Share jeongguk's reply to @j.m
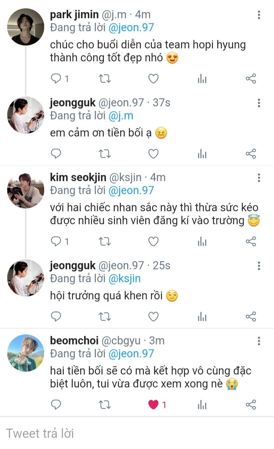 [x=251, y=154]
